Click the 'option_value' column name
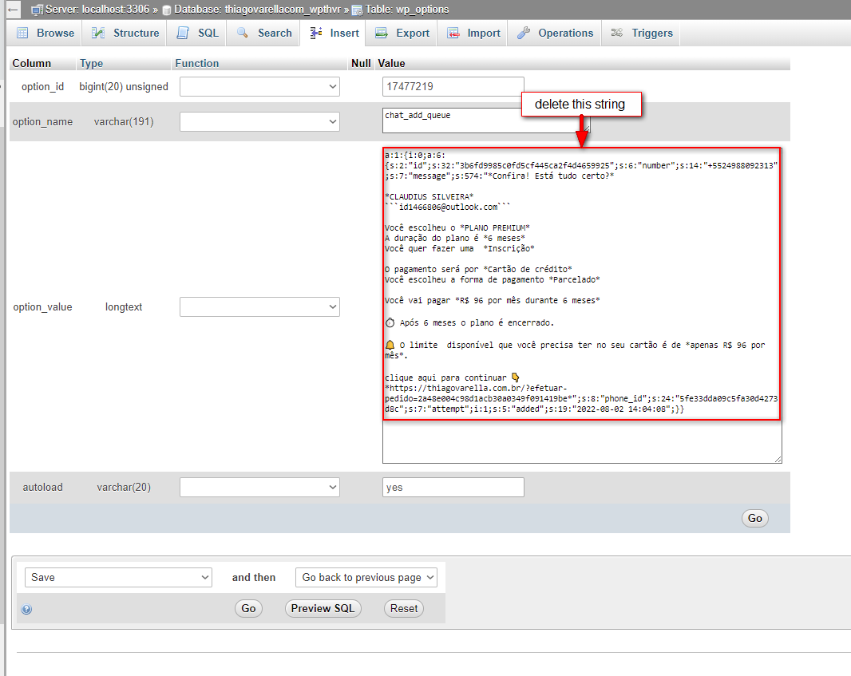Image resolution: width=851 pixels, height=676 pixels. pos(42,307)
